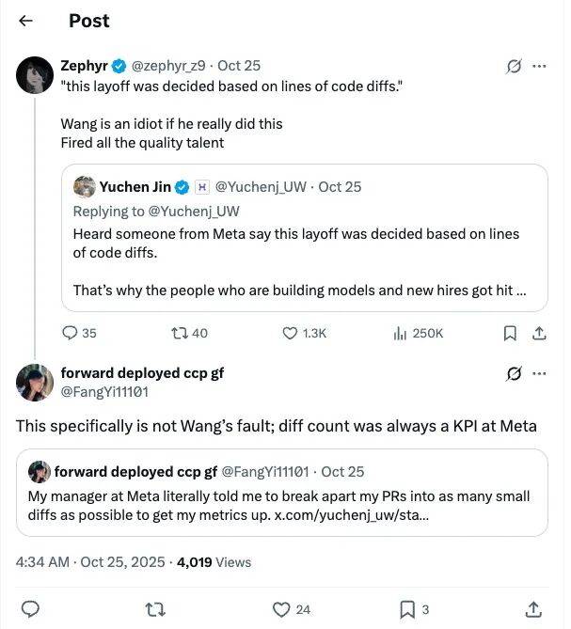Click the Grok icon on Zephyr's post
Image resolution: width=571 pixels, height=629 pixels.
coord(514,67)
